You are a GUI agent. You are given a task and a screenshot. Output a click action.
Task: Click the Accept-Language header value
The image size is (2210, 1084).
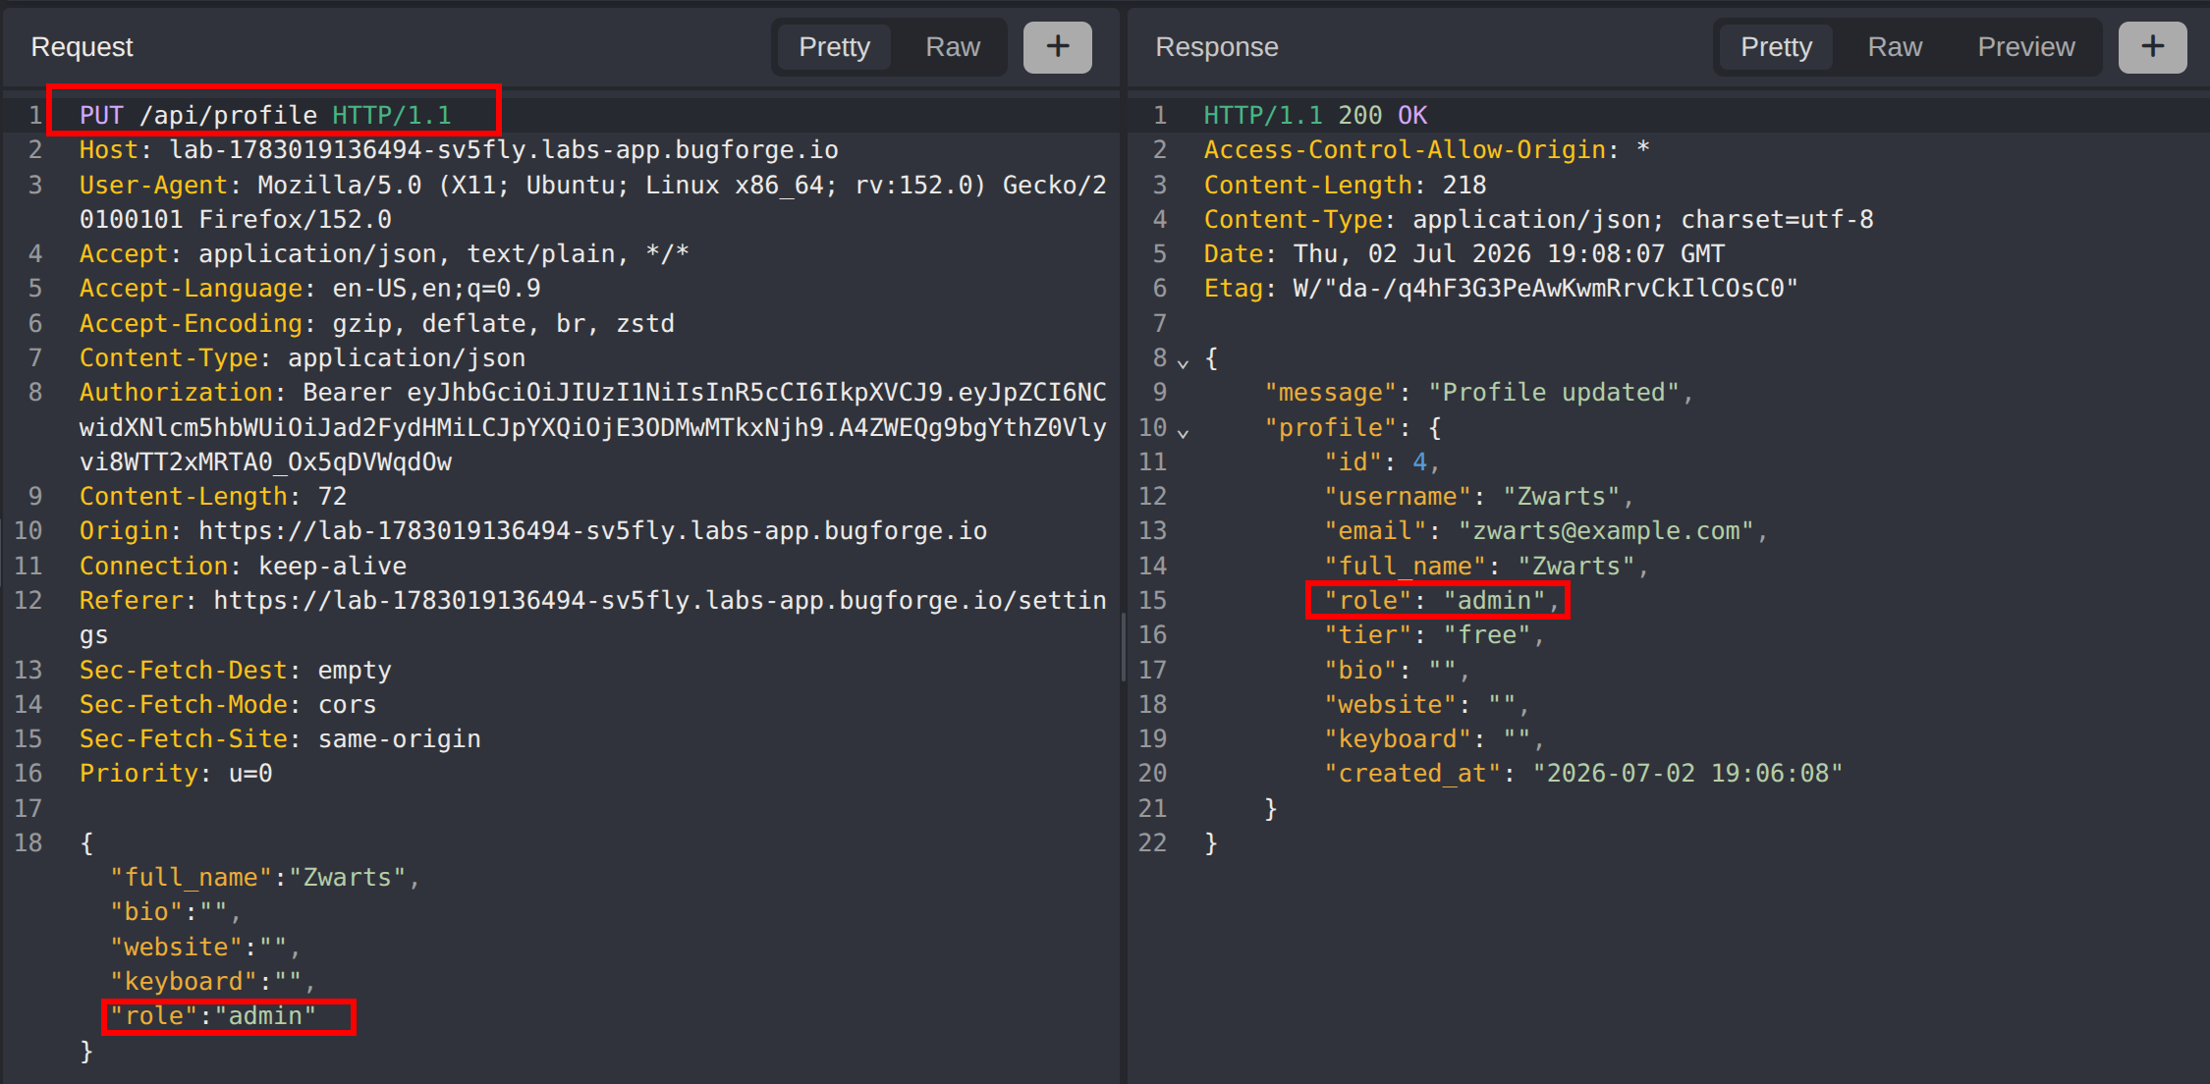click(436, 288)
